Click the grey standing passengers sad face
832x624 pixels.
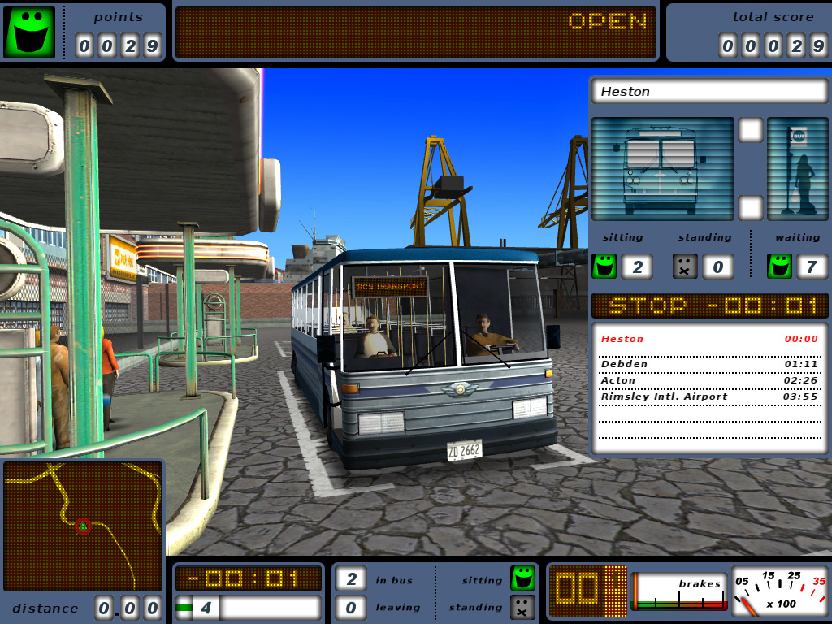pos(685,266)
